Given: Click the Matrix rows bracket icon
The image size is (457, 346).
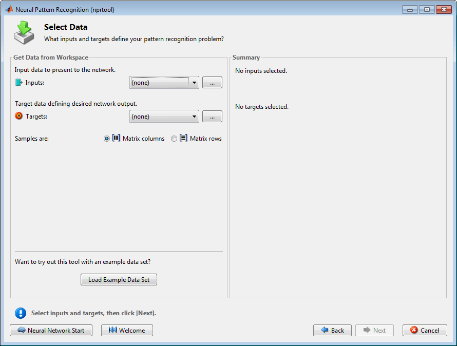Looking at the screenshot, I should click(183, 138).
